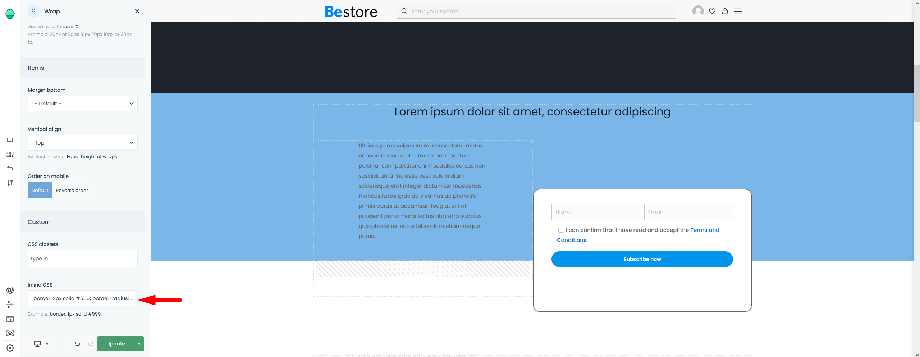The image size is (920, 357).
Task: Click the Subscribe now button
Action: pos(642,259)
